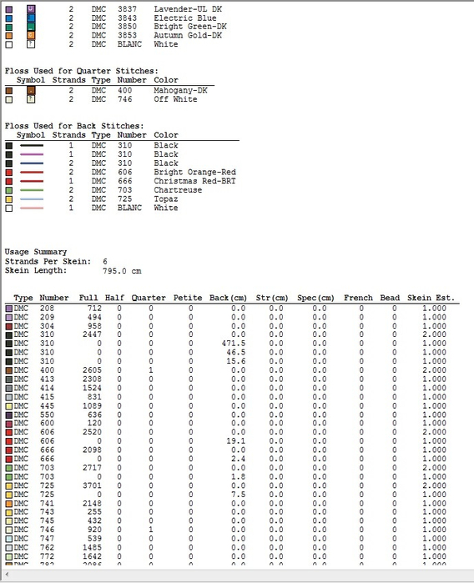This screenshot has height=583, width=474.
Task: Click the light blue line sample for Topaz
Action: click(x=32, y=199)
